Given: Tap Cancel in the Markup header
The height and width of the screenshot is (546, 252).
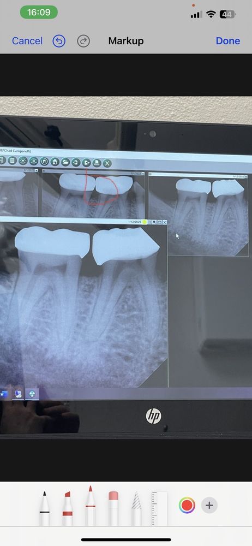Looking at the screenshot, I should click(27, 41).
